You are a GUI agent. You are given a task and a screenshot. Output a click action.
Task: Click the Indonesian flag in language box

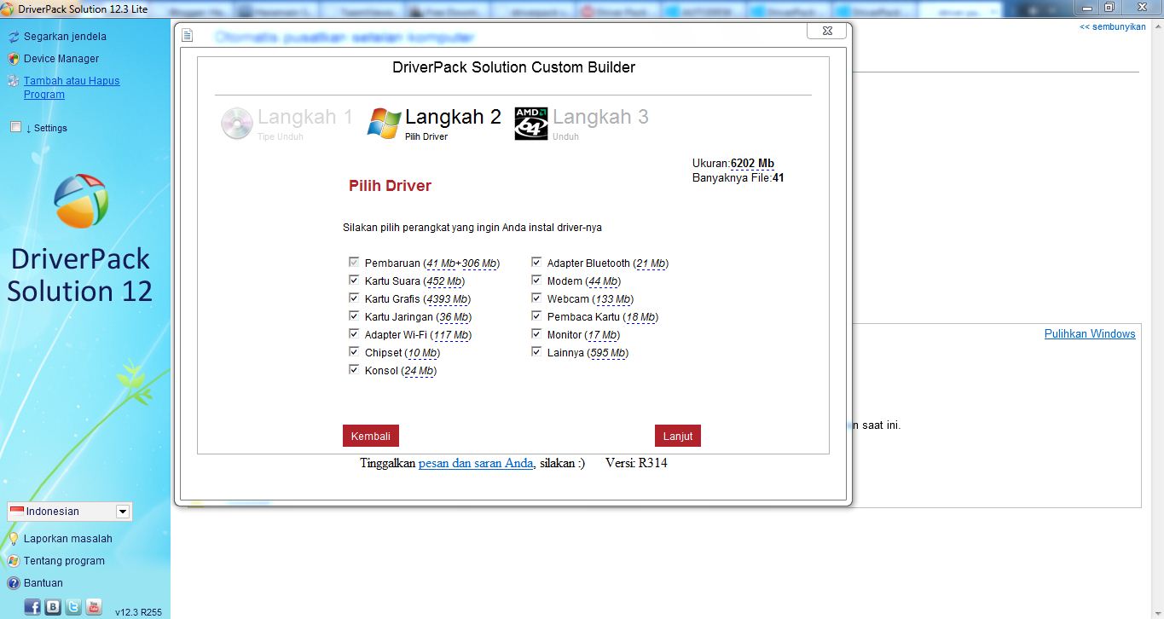point(16,512)
